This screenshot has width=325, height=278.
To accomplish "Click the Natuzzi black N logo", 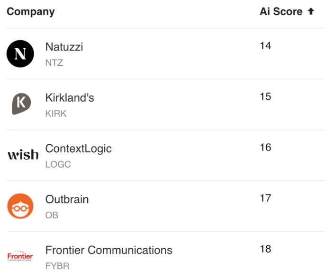I will (x=20, y=53).
